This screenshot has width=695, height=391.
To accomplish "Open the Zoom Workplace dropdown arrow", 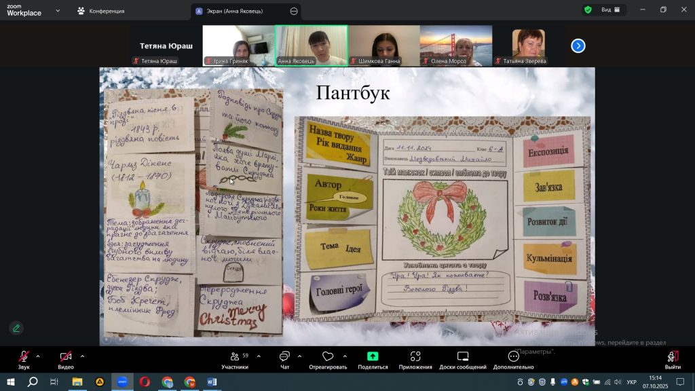I will [x=57, y=11].
